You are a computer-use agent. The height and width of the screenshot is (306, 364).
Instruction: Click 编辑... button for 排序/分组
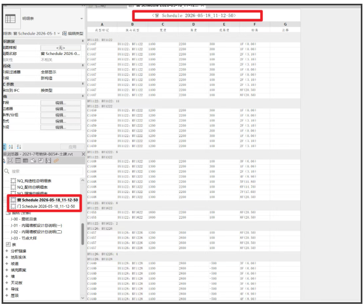coord(61,115)
